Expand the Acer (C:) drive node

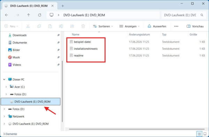pos(6,87)
